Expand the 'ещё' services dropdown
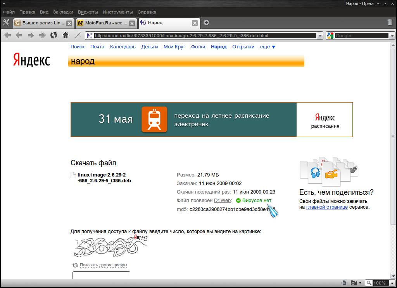This screenshot has width=397, height=288. click(268, 47)
